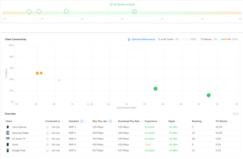This screenshot has height=159, width=243.
Task: Click U6-Lite in the Sonos row
Action: pyautogui.click(x=56, y=144)
